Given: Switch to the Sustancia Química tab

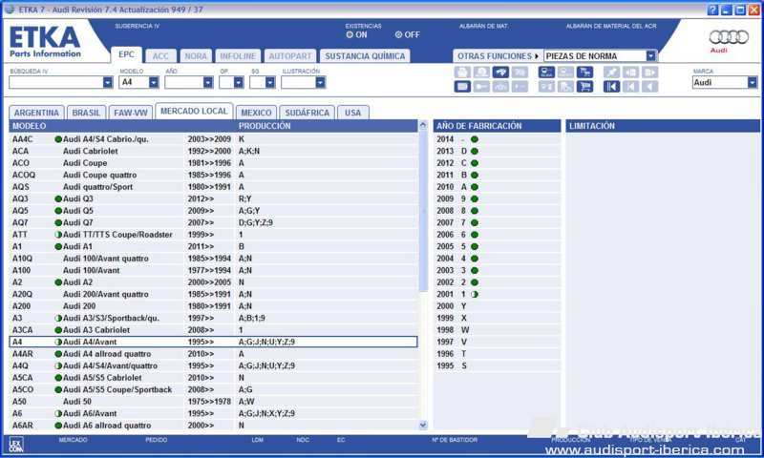Looking at the screenshot, I should (365, 56).
